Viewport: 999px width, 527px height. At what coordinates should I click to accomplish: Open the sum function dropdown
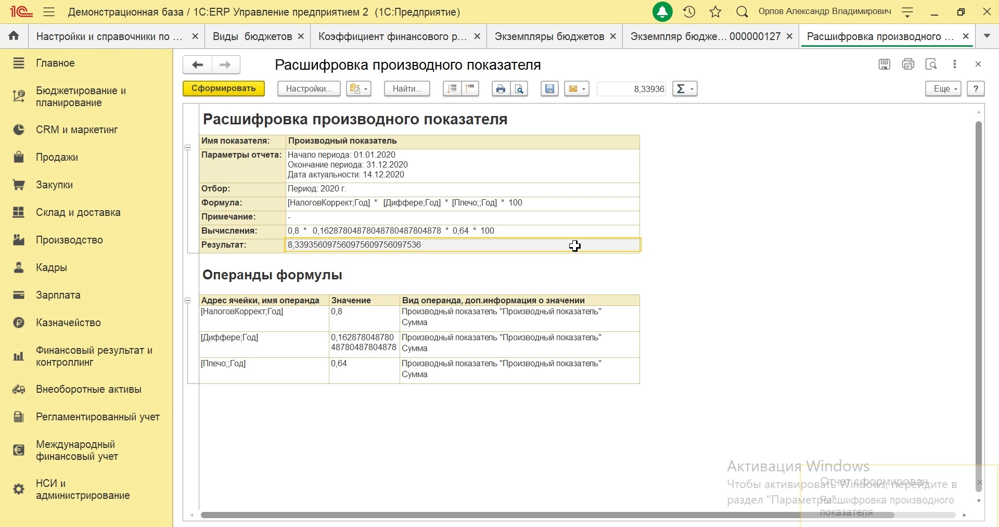click(x=685, y=89)
